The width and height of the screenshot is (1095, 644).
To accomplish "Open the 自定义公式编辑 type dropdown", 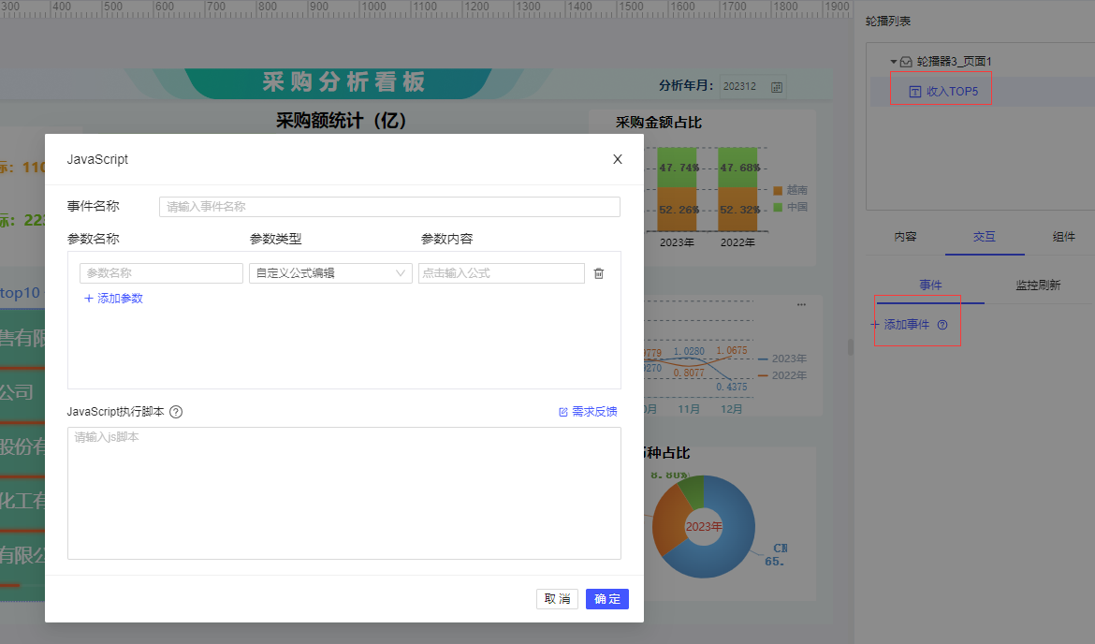I will (330, 273).
